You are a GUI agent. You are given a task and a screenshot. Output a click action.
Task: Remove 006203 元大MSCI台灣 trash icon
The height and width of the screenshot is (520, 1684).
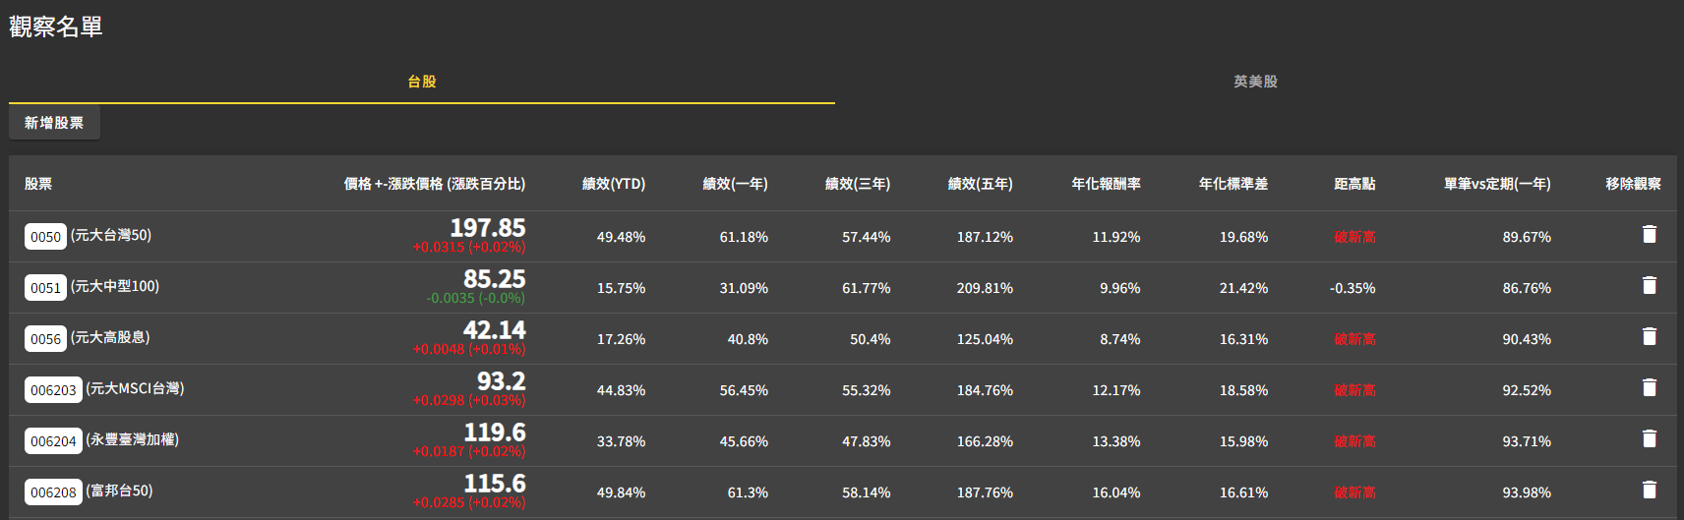(x=1650, y=388)
